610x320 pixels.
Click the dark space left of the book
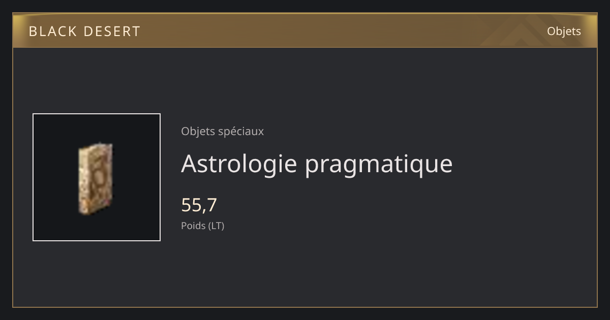tap(55, 177)
